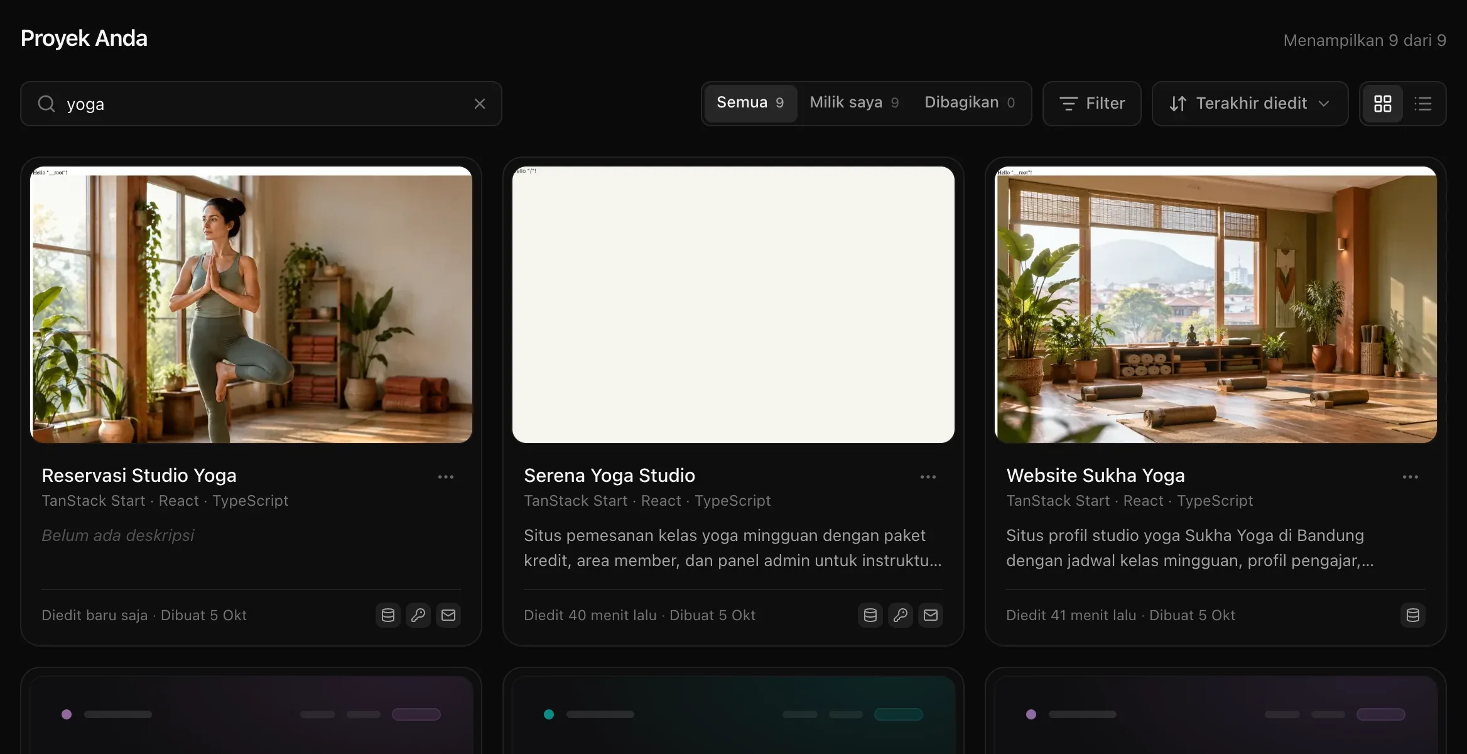This screenshot has height=754, width=1467.
Task: Click 'Belum ada deskripsi' placeholder text
Action: pos(118,535)
